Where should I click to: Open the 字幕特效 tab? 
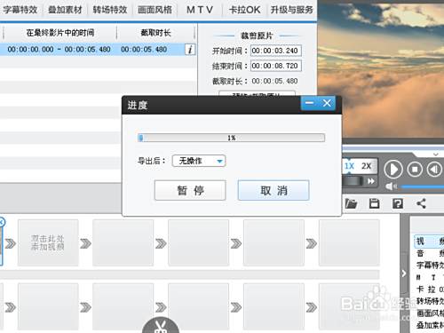pos(20,10)
